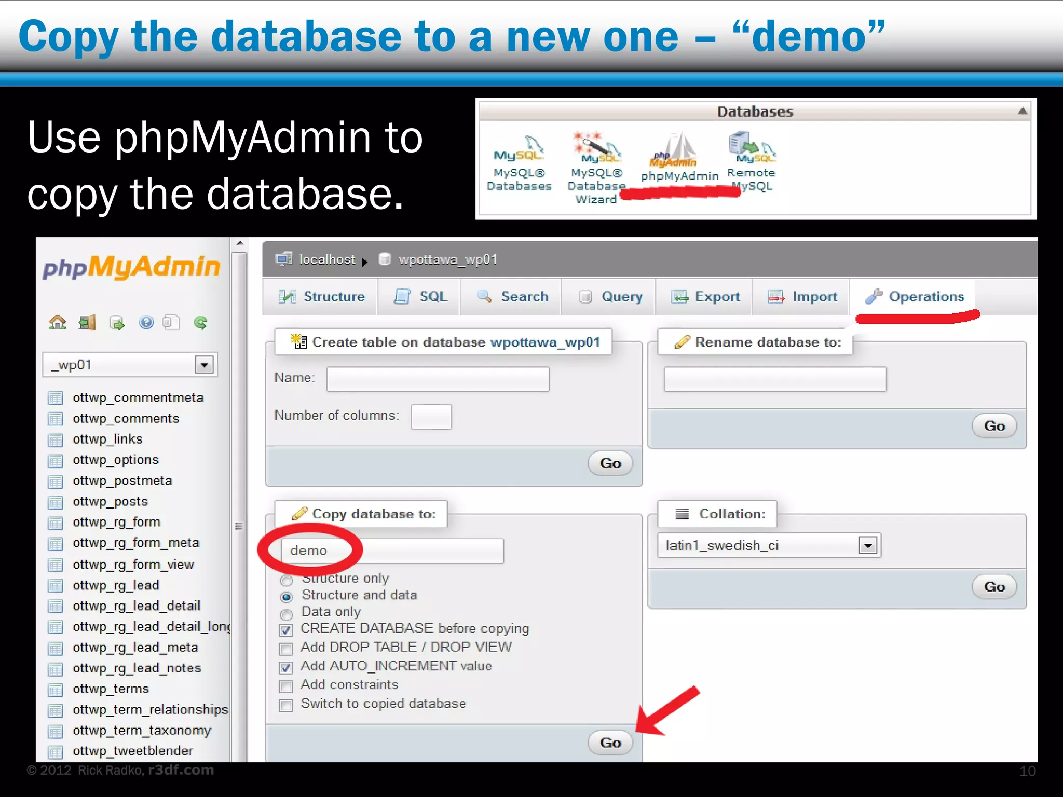Open MySQL Databases in cPanel
The width and height of the screenshot is (1063, 797).
[519, 163]
